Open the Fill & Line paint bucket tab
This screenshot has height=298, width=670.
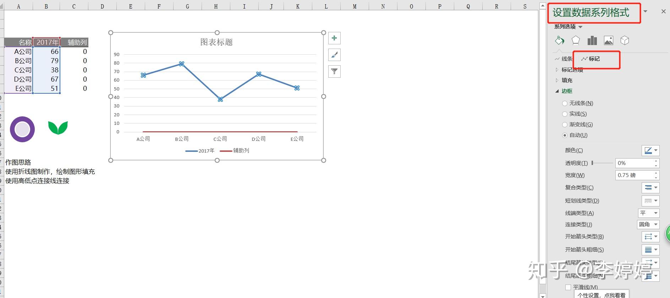[560, 40]
